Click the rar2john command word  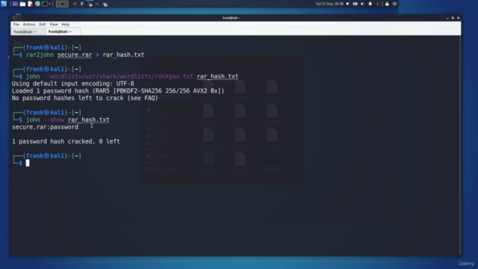40,55
